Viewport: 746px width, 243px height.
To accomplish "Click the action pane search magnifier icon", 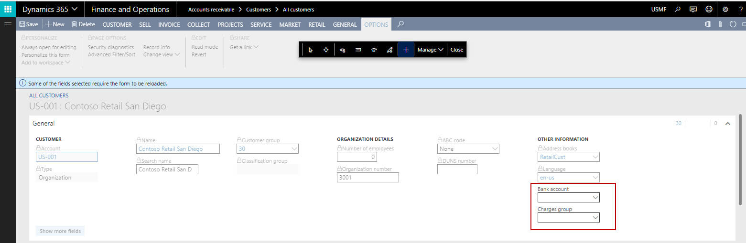I will point(400,24).
